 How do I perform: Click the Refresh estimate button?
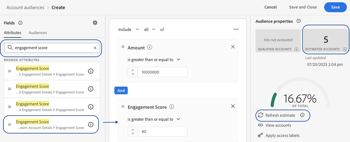277,115
